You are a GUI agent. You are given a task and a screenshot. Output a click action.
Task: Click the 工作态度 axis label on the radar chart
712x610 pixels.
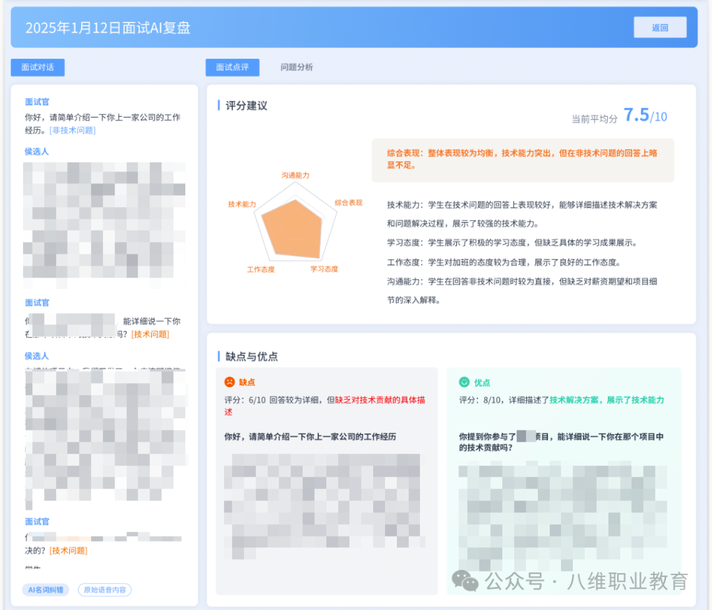point(260,269)
